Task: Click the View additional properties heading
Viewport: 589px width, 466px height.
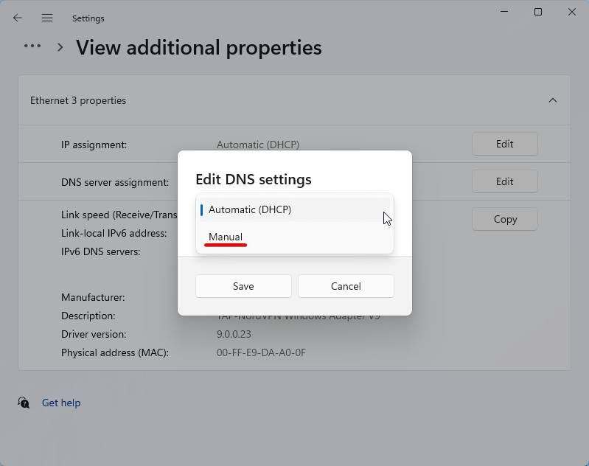Action: [199, 47]
